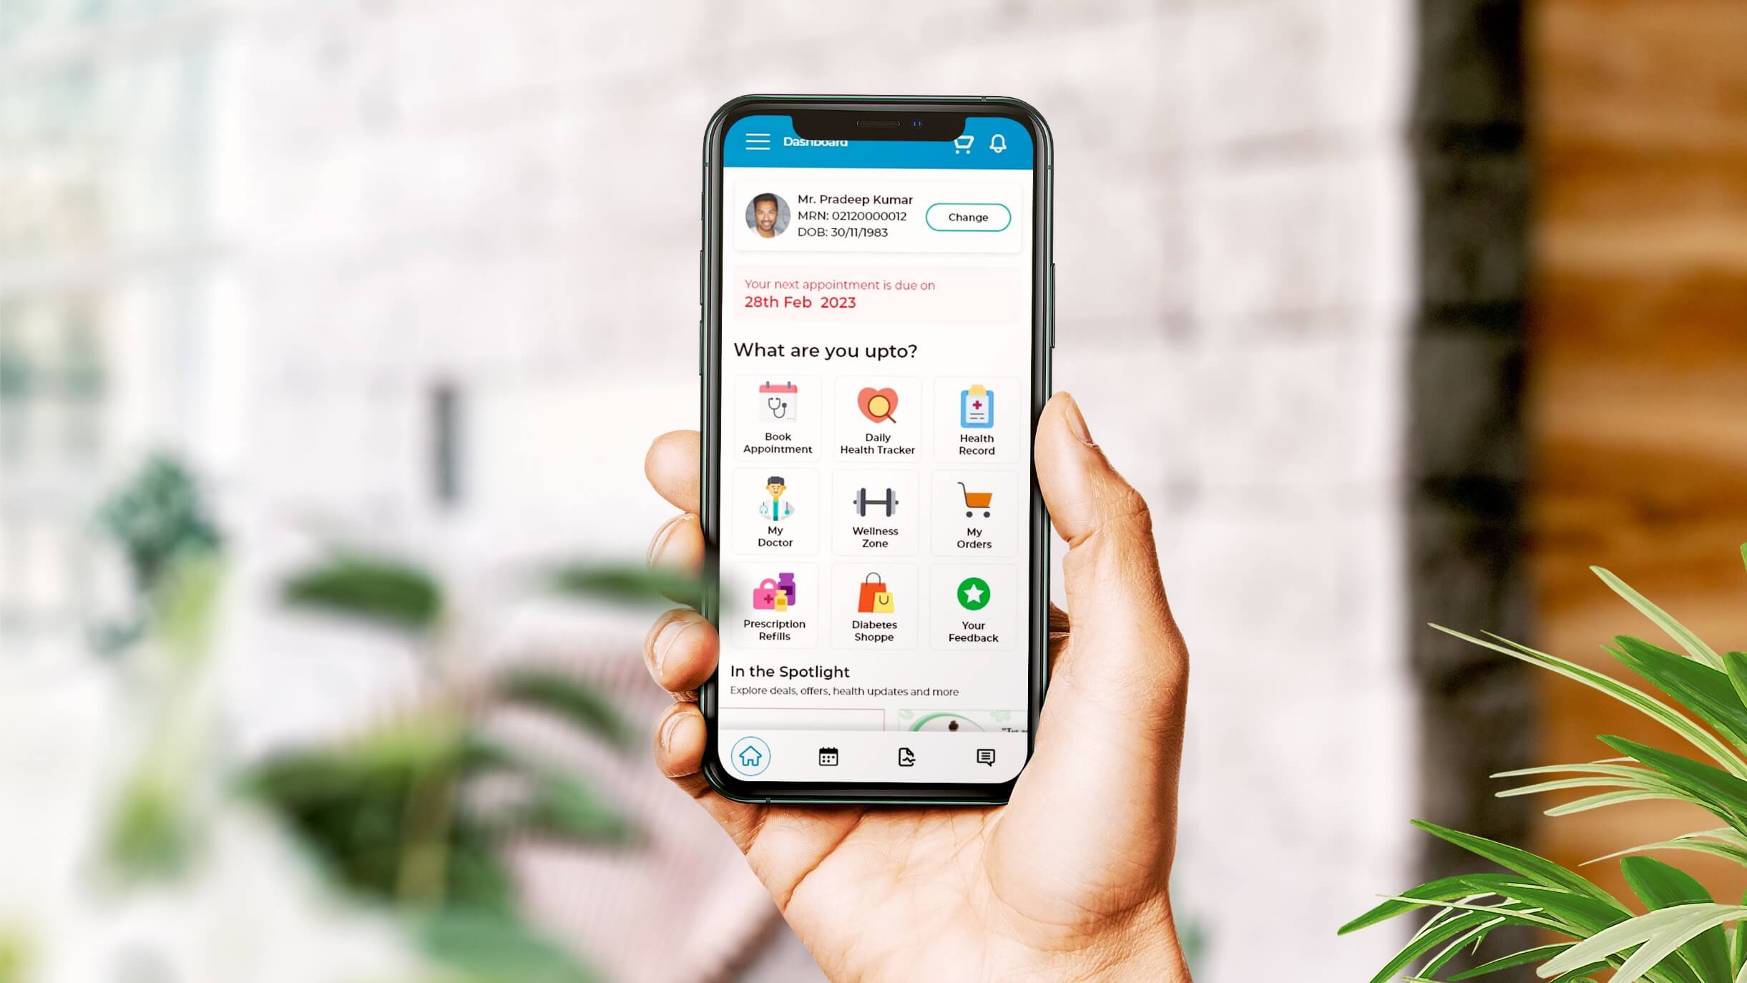This screenshot has width=1747, height=983.
Task: Open the Book Appointment section
Action: (778, 416)
